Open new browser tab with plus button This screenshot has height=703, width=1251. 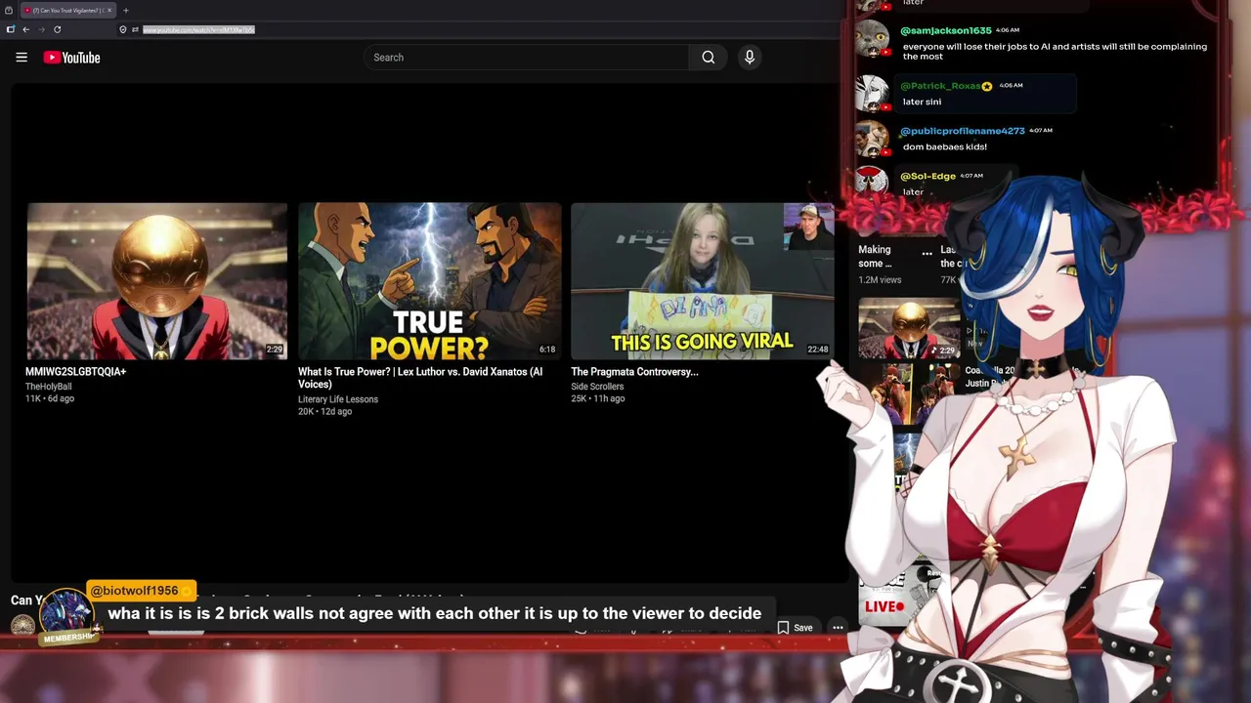(x=125, y=10)
